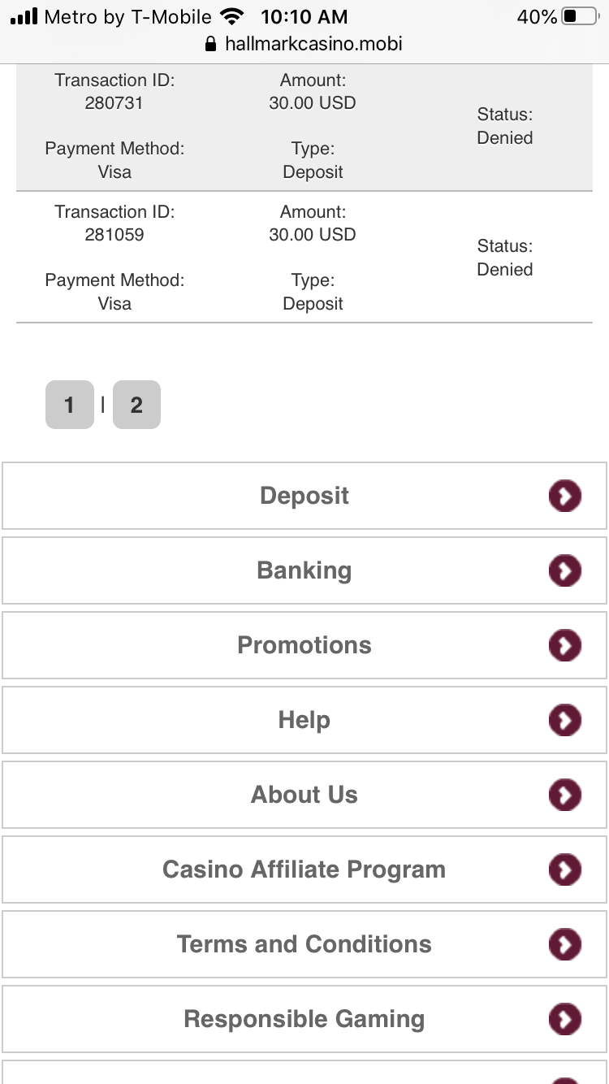The height and width of the screenshot is (1084, 609).
Task: Open Terms and Conditions text link
Action: coord(304,944)
